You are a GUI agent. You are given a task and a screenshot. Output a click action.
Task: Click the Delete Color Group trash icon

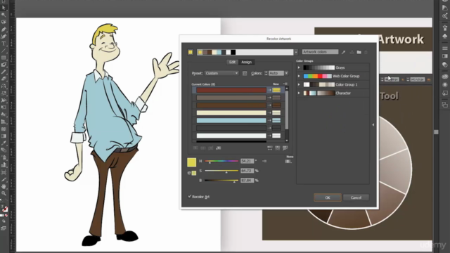click(366, 52)
